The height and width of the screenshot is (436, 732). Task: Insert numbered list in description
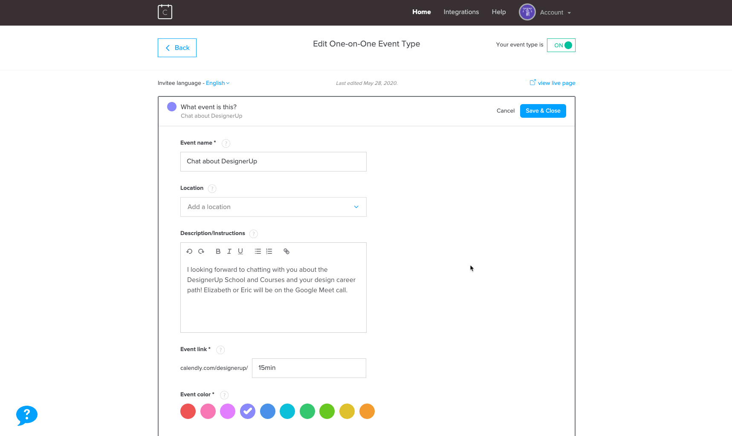click(269, 251)
